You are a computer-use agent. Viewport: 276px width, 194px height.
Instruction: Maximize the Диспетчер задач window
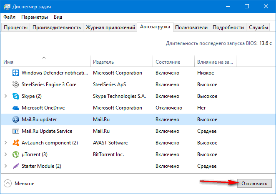[247, 7]
